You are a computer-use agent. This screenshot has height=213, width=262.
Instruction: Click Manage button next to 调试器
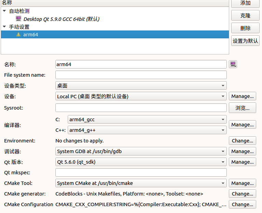click(243, 151)
